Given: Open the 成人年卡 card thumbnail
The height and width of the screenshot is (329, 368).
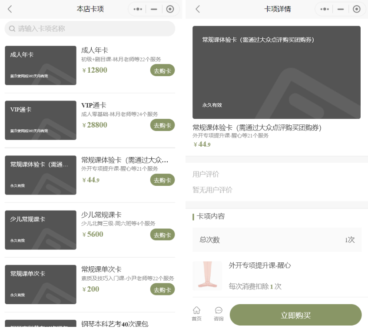Looking at the screenshot, I should pos(40,65).
